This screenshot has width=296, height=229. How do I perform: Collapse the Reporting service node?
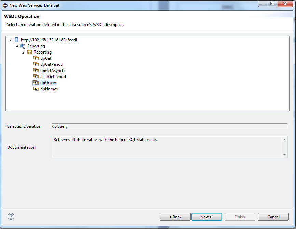pos(17,46)
